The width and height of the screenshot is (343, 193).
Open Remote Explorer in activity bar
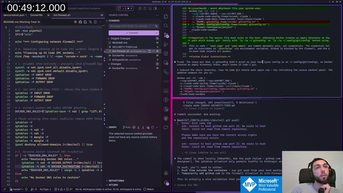click(166, 63)
